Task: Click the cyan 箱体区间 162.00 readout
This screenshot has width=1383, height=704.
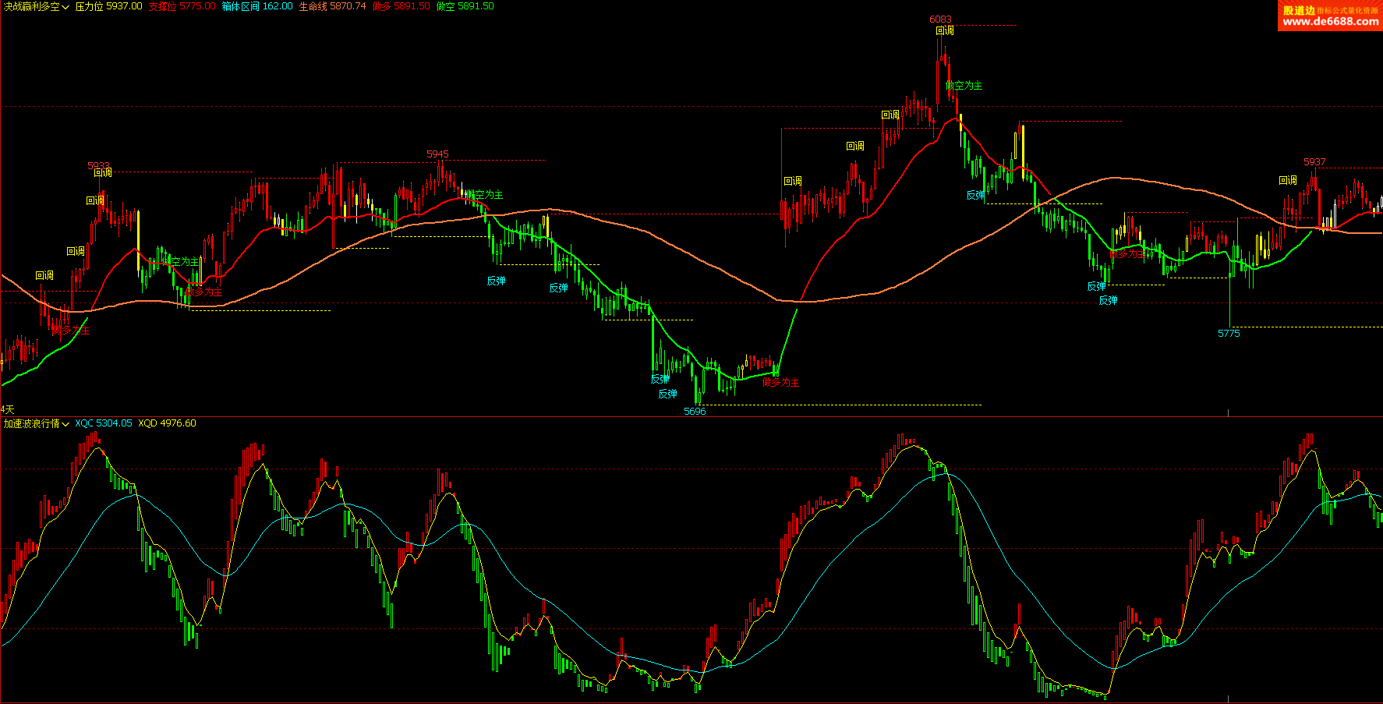Action: coord(257,6)
